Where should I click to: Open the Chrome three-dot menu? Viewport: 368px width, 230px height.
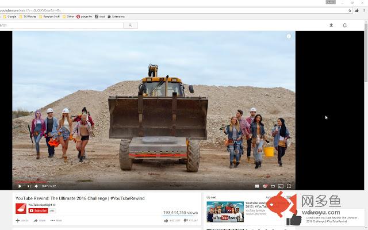pos(364,10)
